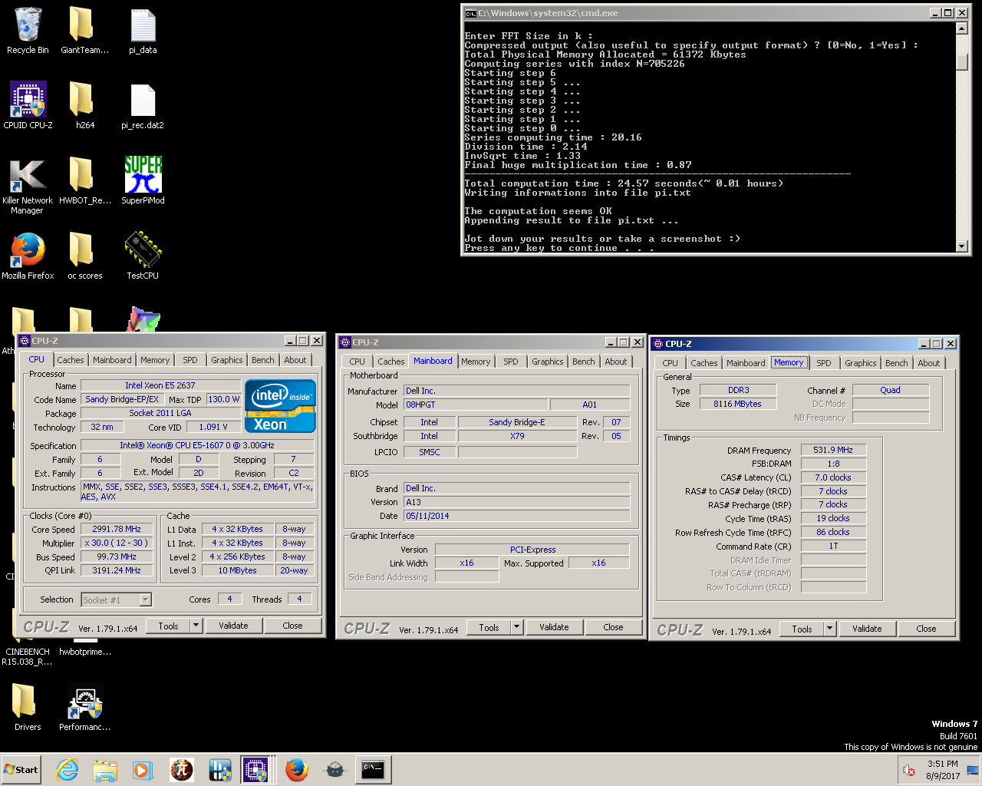Click Validate in middle CPU-Z window
This screenshot has width=982, height=786.
coord(554,627)
